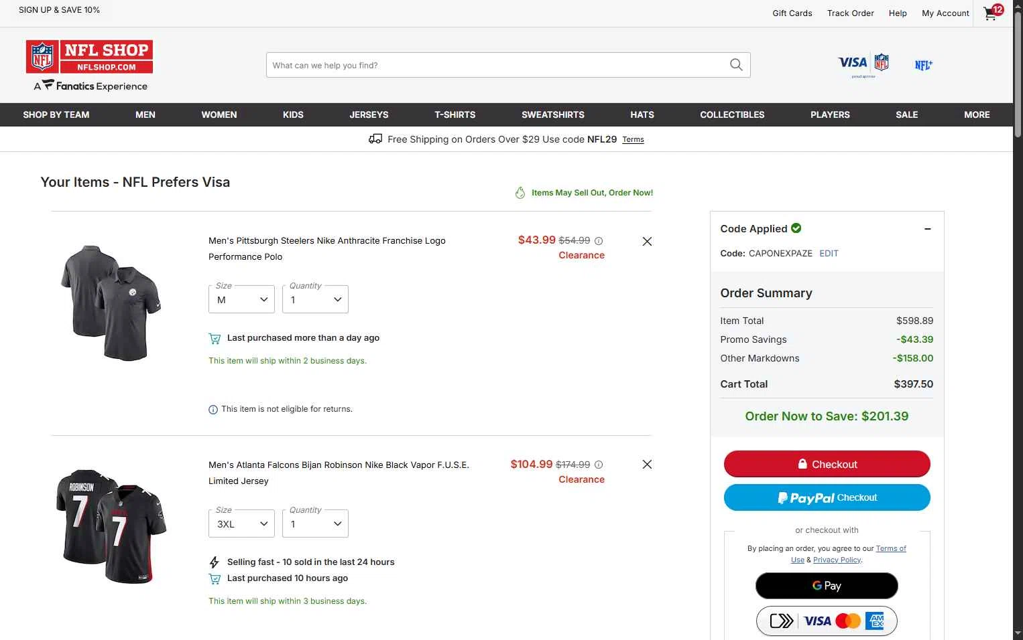1023x640 pixels.
Task: Check out with Click to Pay cards button
Action: [x=827, y=621]
